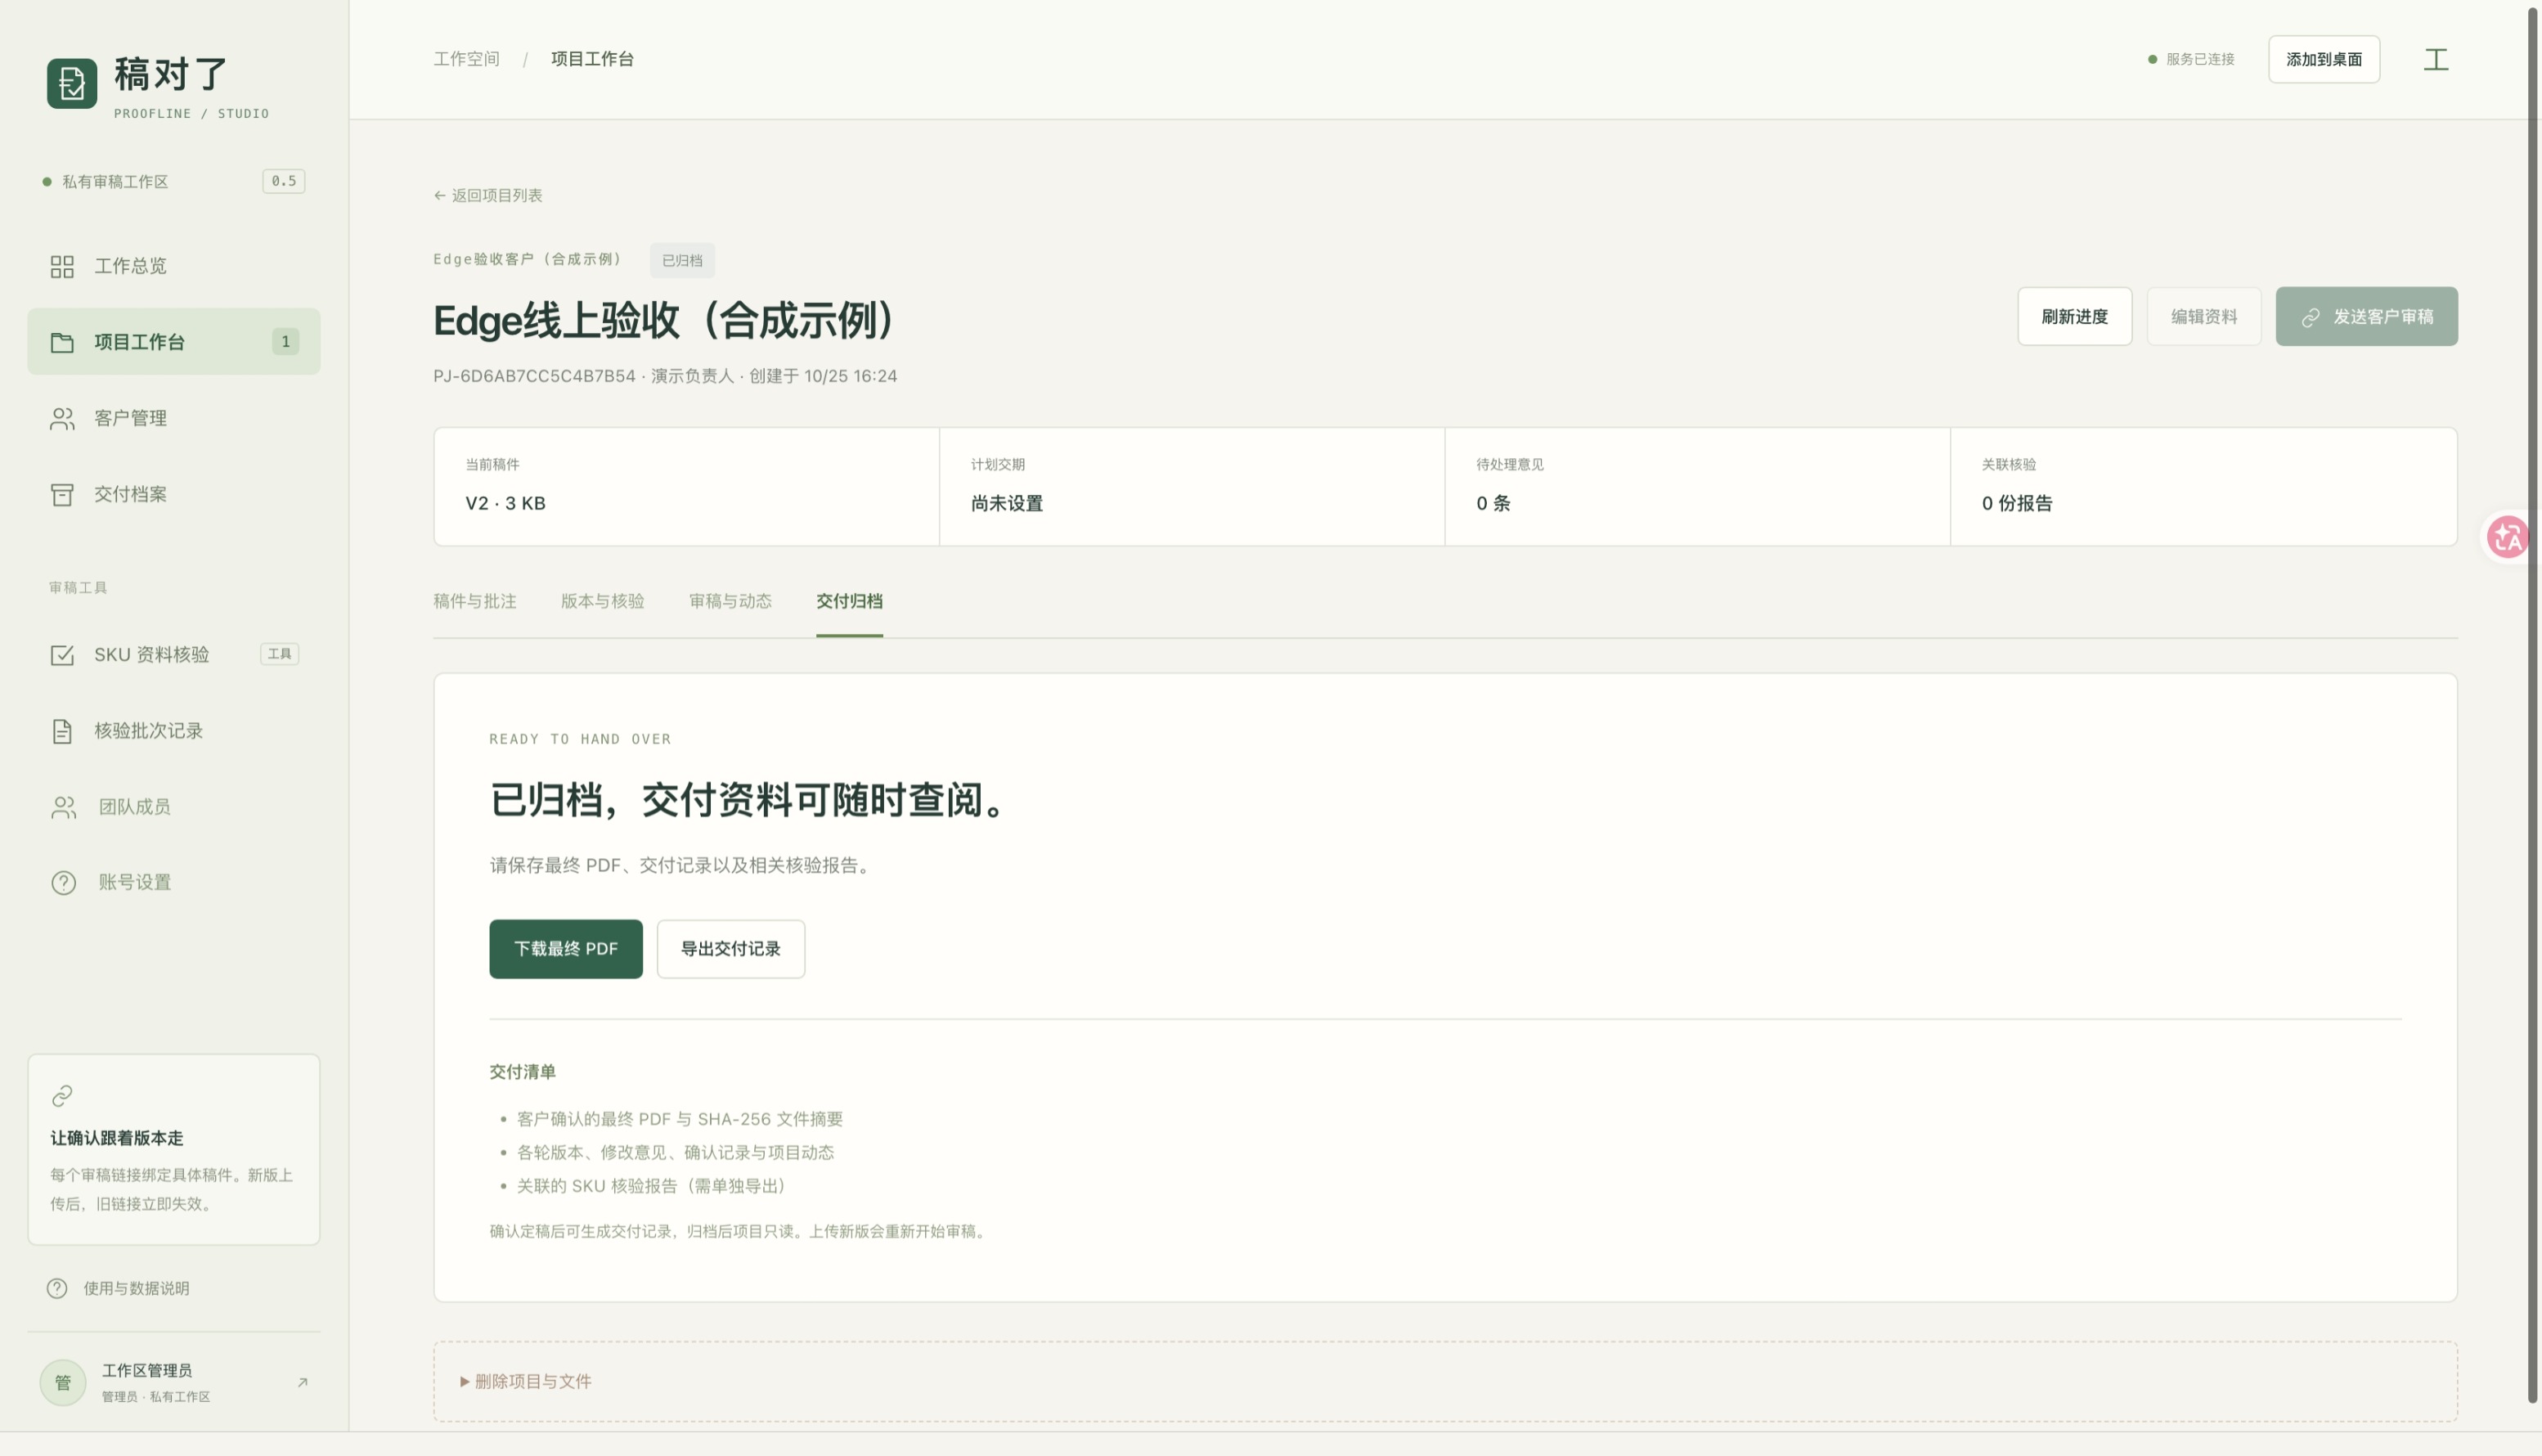The height and width of the screenshot is (1456, 2542).
Task: Click the 刷新进度 button
Action: [x=2074, y=316]
